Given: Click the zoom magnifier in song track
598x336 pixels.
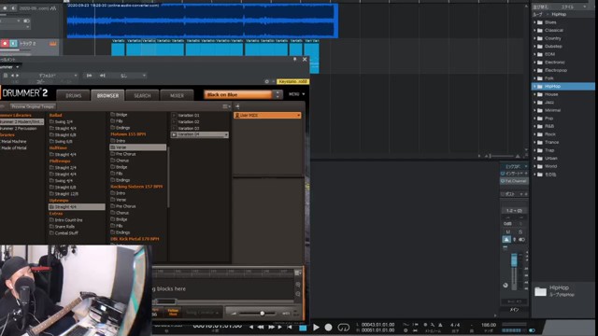Looking at the screenshot, I should click(x=298, y=285).
